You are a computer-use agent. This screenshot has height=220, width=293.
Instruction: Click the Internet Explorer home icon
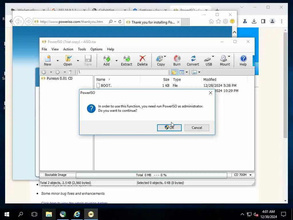coord(211,21)
